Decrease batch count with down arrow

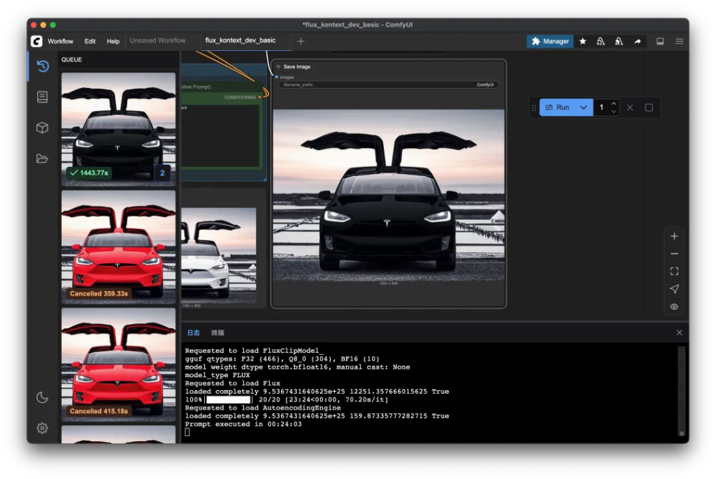point(614,111)
